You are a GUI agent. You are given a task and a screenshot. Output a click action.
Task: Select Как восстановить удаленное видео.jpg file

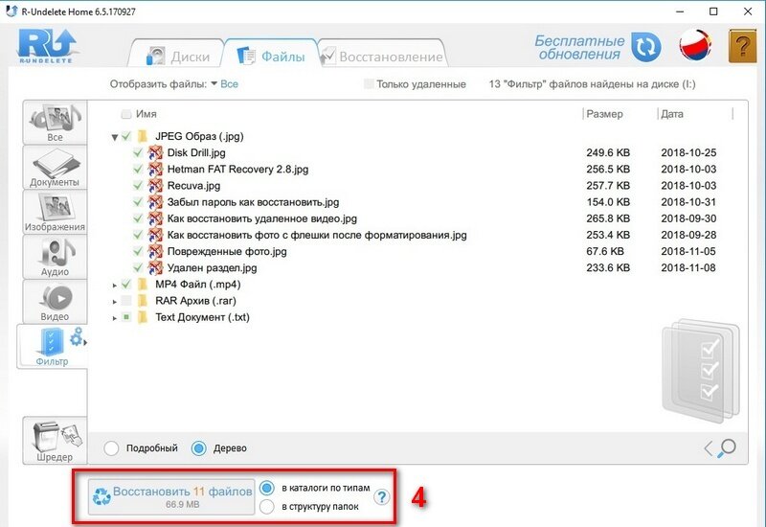click(262, 218)
